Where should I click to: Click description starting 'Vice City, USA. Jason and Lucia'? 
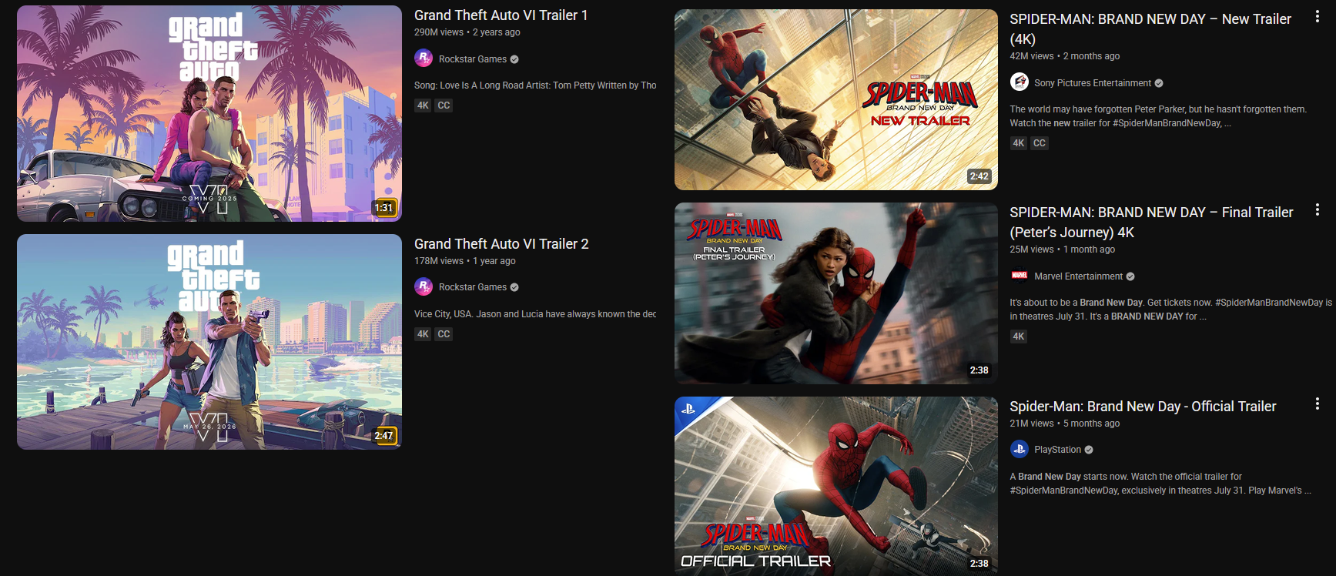pos(535,314)
